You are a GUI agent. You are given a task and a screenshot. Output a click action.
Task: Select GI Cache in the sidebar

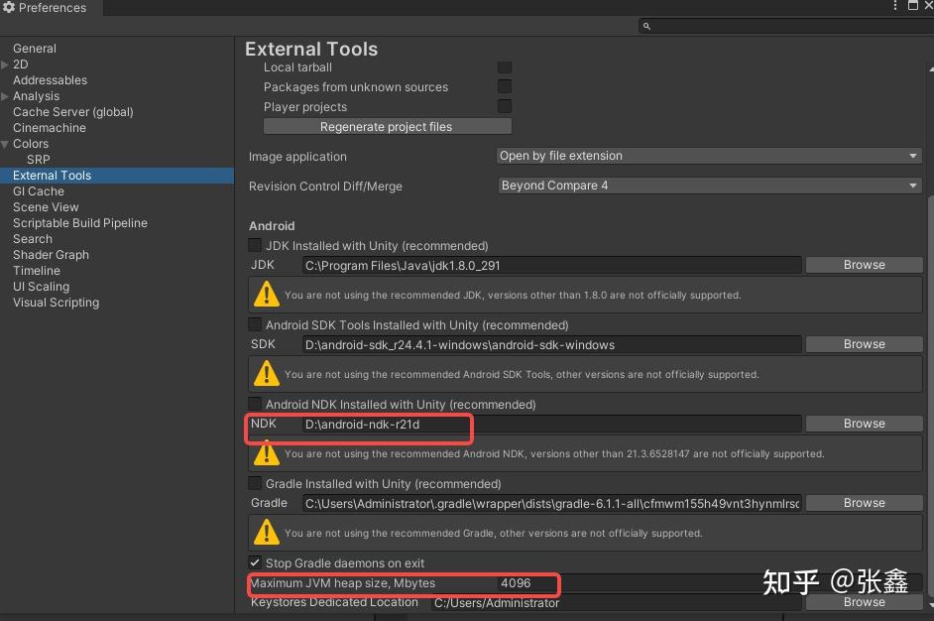(39, 191)
